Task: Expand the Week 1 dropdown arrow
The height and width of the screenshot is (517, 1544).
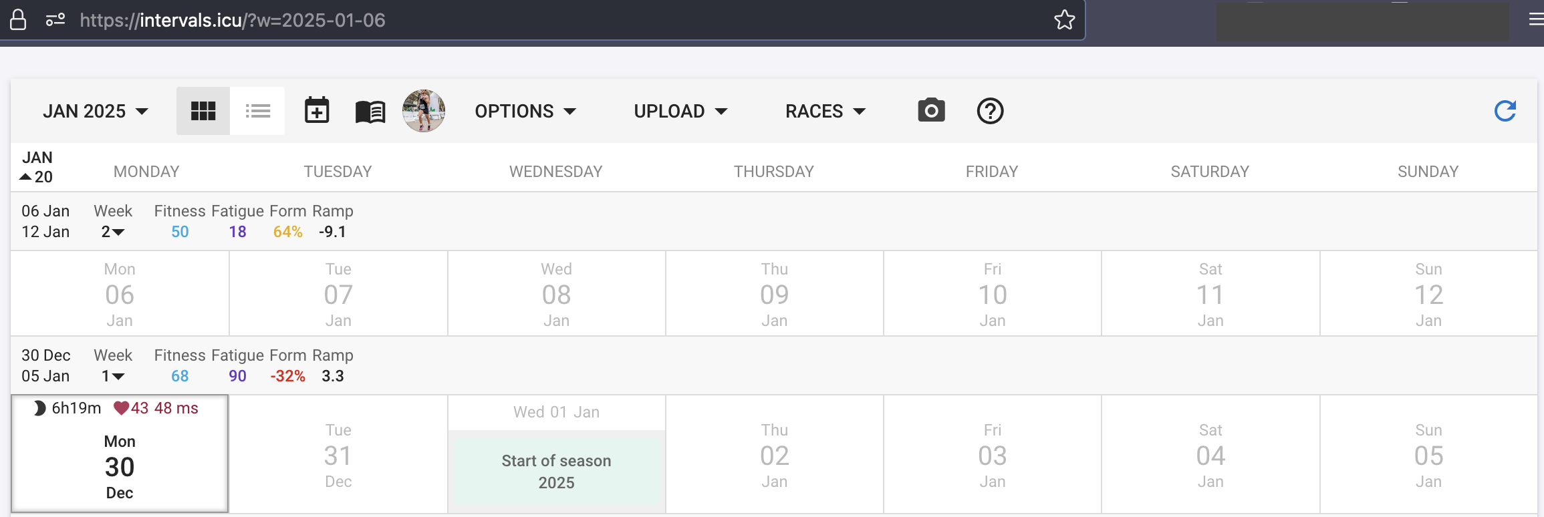Action: [118, 377]
